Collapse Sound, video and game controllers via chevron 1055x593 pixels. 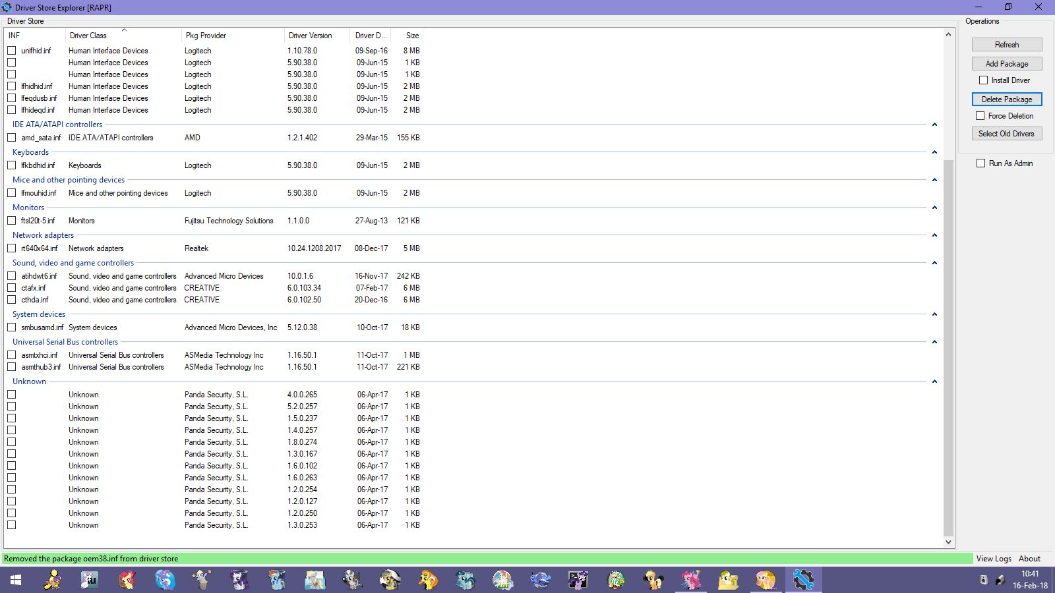click(934, 263)
